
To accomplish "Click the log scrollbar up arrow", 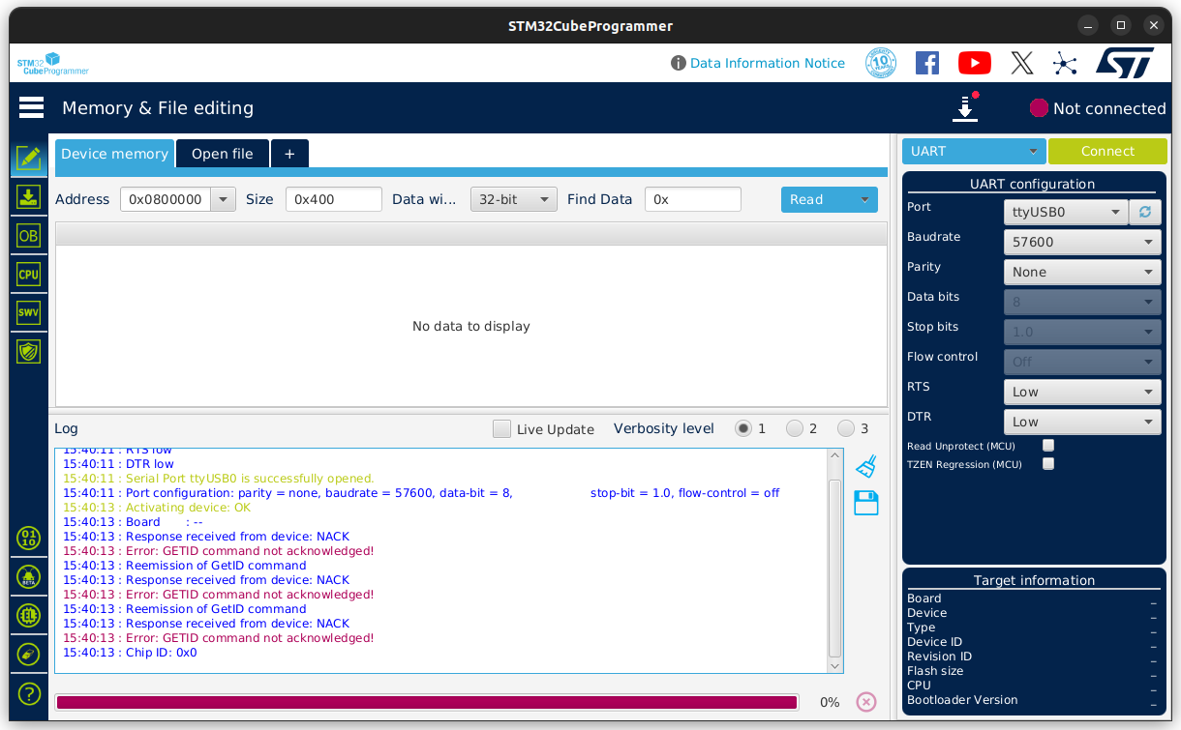I will 835,456.
